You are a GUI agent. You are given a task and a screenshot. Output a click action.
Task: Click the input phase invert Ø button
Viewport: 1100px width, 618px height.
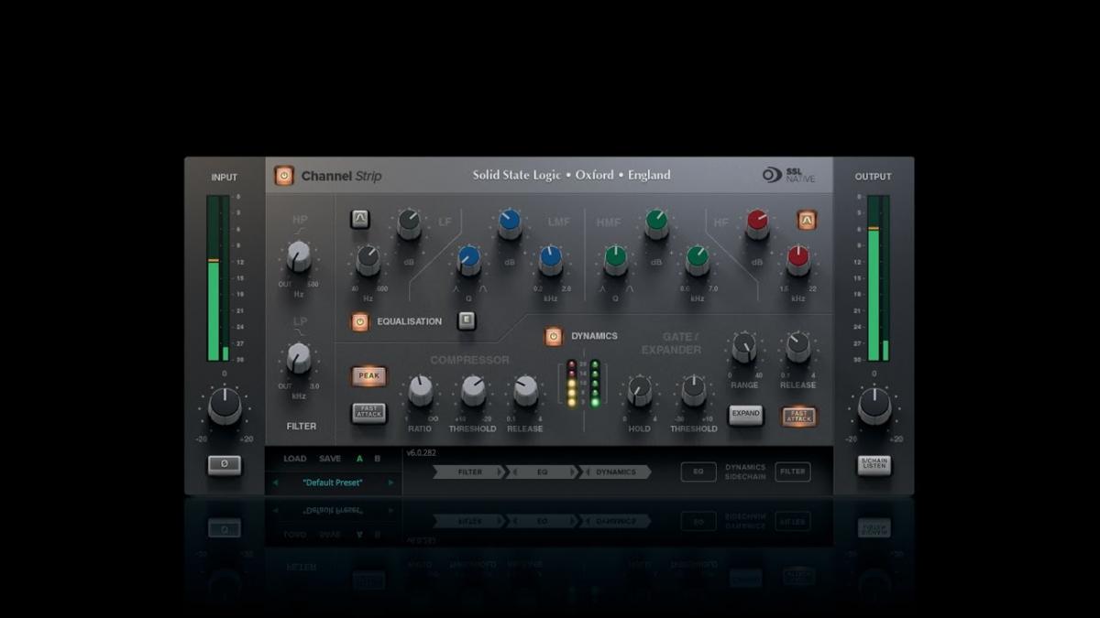(x=225, y=465)
